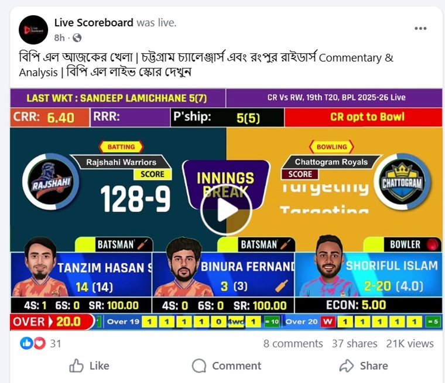This screenshot has height=383, width=445.
Task: Open the Live Scoreboard page name link
Action: click(94, 23)
